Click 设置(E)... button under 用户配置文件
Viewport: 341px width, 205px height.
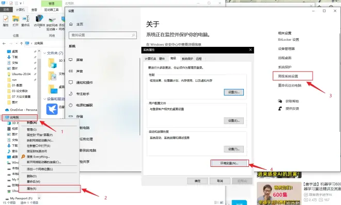point(234,121)
